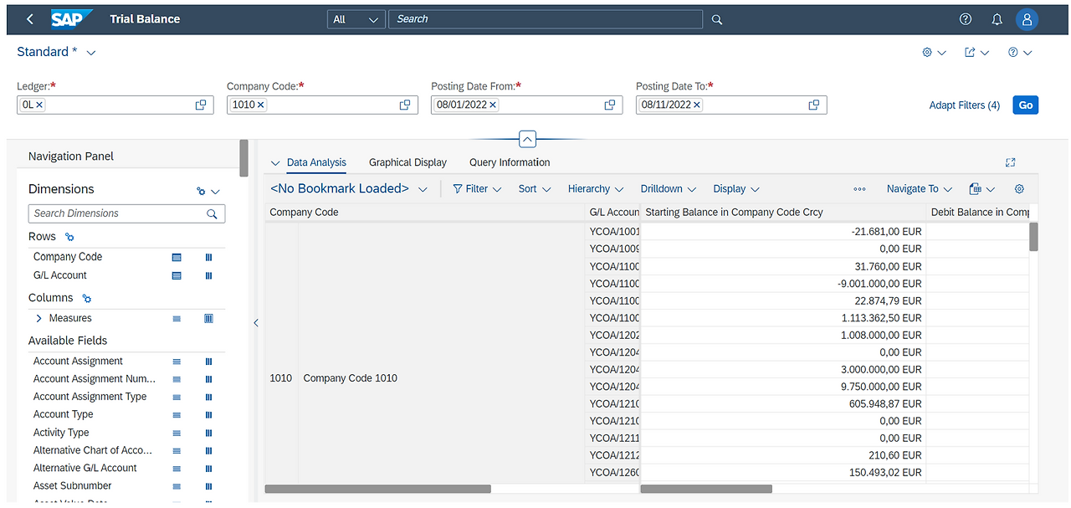The image size is (1071, 508).
Task: Collapse the filter header bar
Action: point(527,139)
